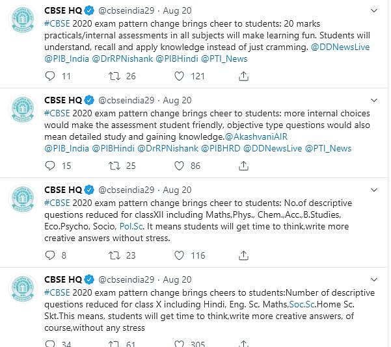The width and height of the screenshot is (391, 347).
Task: Open the first tweet's dropdown chevron menu
Action: click(374, 10)
